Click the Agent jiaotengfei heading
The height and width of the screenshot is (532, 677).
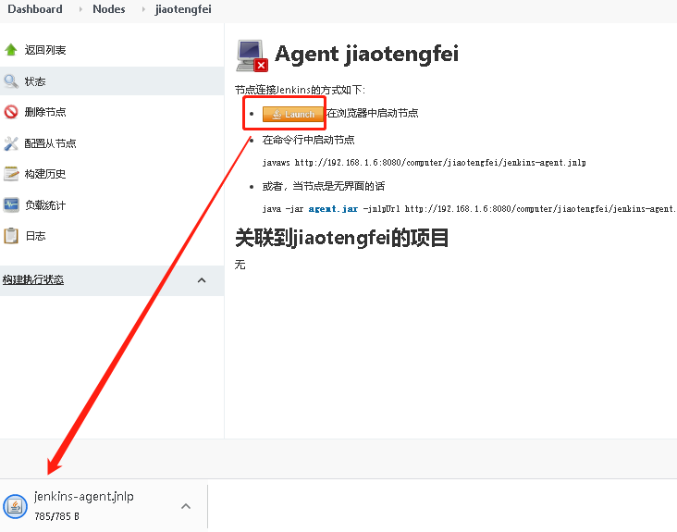tap(366, 55)
